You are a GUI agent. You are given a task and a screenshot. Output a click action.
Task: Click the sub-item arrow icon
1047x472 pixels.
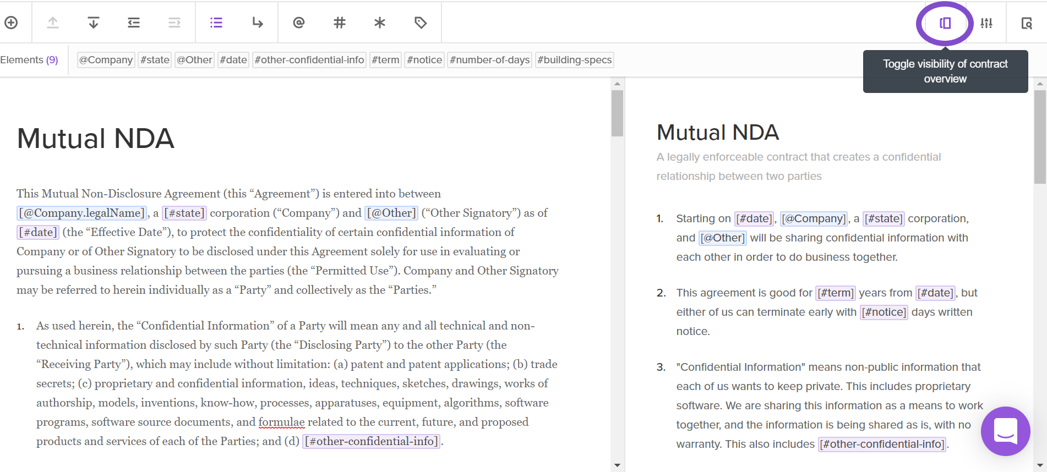(x=257, y=23)
